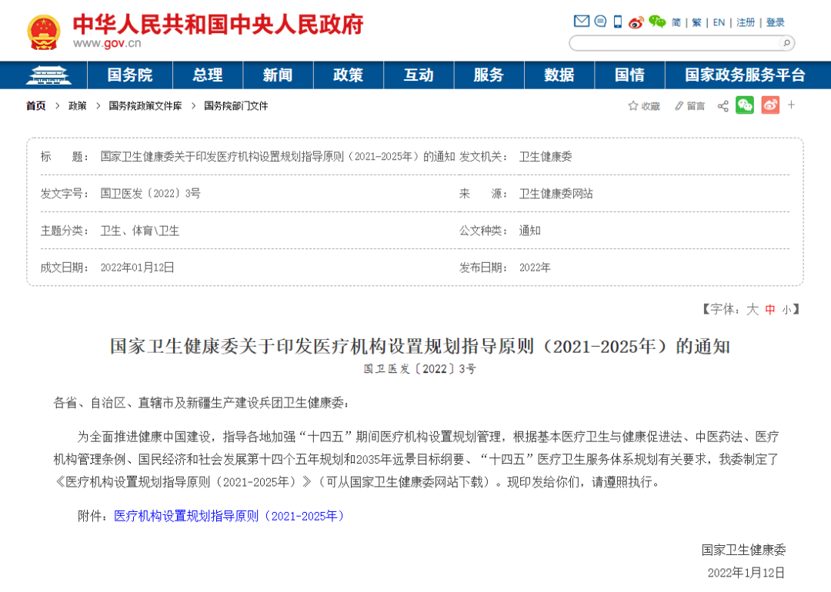The image size is (831, 592).
Task: Open the 服务 menu
Action: click(489, 75)
